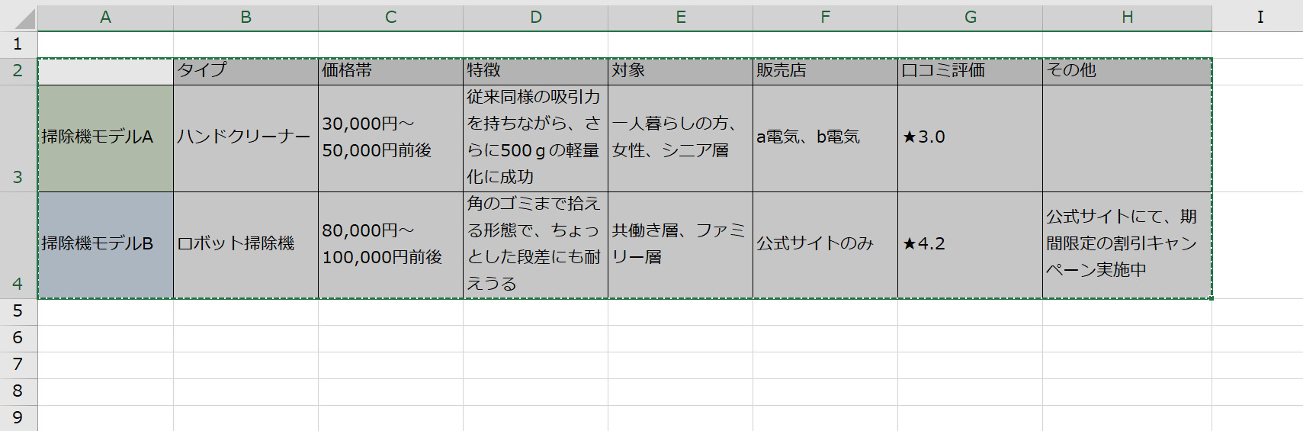Select the 80,000円～100,000円前後 cell
The width and height of the screenshot is (1303, 431).
(x=390, y=245)
